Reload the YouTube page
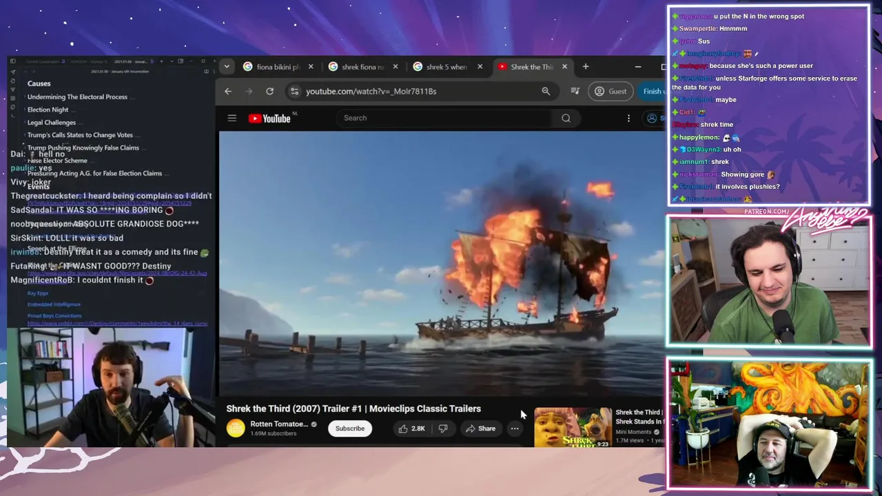The height and width of the screenshot is (496, 882). click(x=269, y=91)
